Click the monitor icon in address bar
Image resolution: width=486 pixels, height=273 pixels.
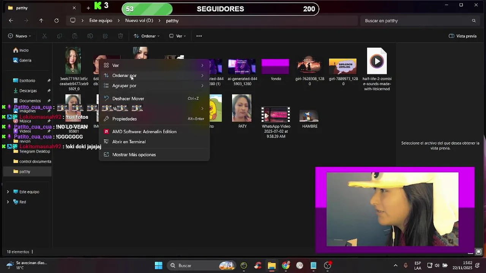coord(73,20)
